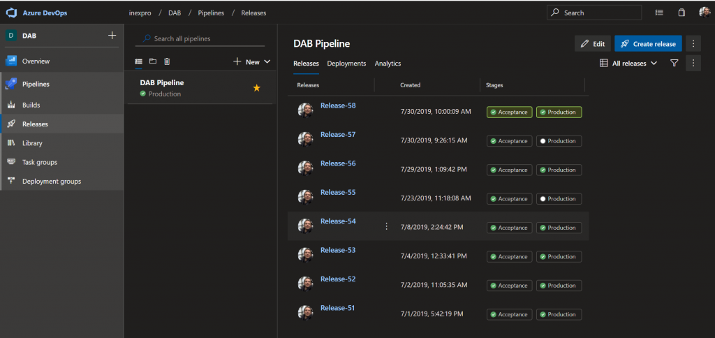Viewport: 715px width, 338px height.
Task: Open the Release-55 link
Action: (338, 193)
